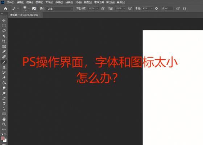Toggle the brush settings panel icon
This screenshot has height=145, width=203.
(x=34, y=9)
